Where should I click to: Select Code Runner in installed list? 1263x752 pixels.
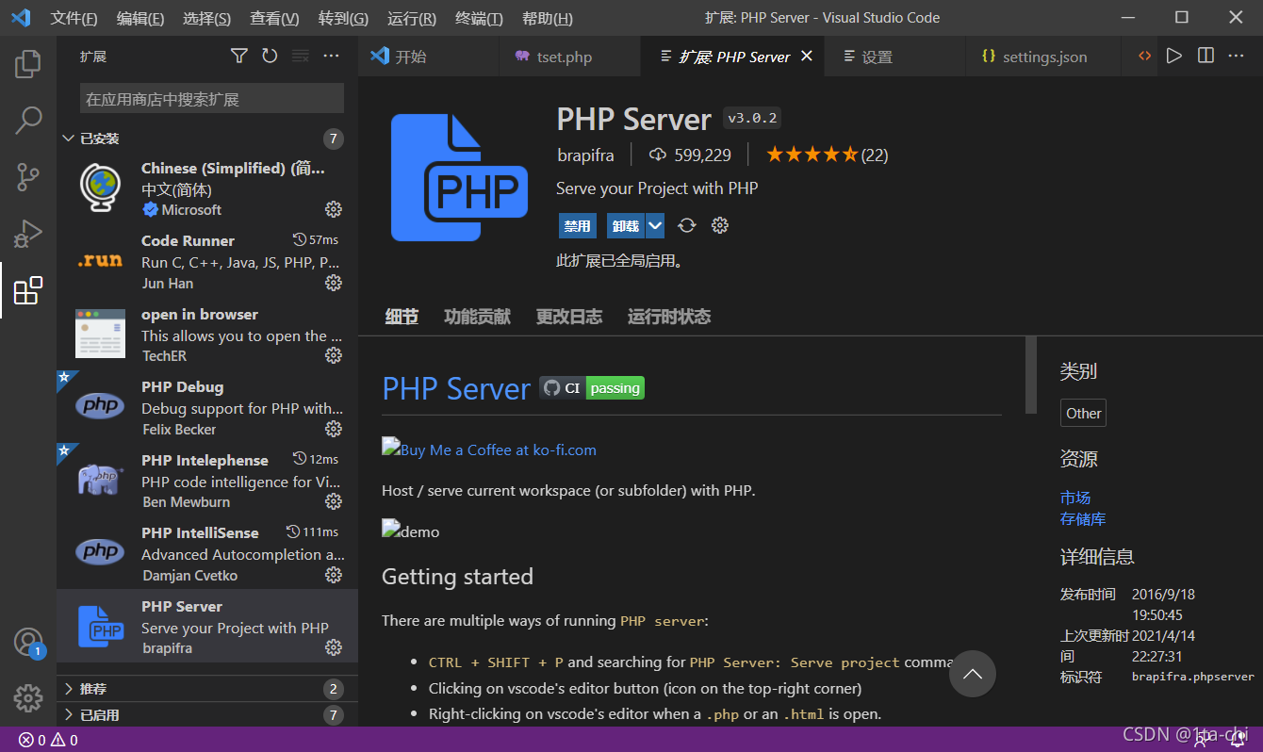point(207,261)
